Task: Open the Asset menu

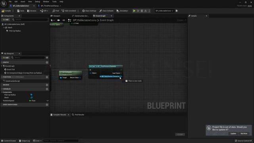Action: [x=23, y=2]
